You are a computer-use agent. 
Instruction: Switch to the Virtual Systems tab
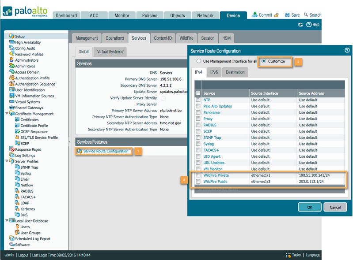point(110,52)
